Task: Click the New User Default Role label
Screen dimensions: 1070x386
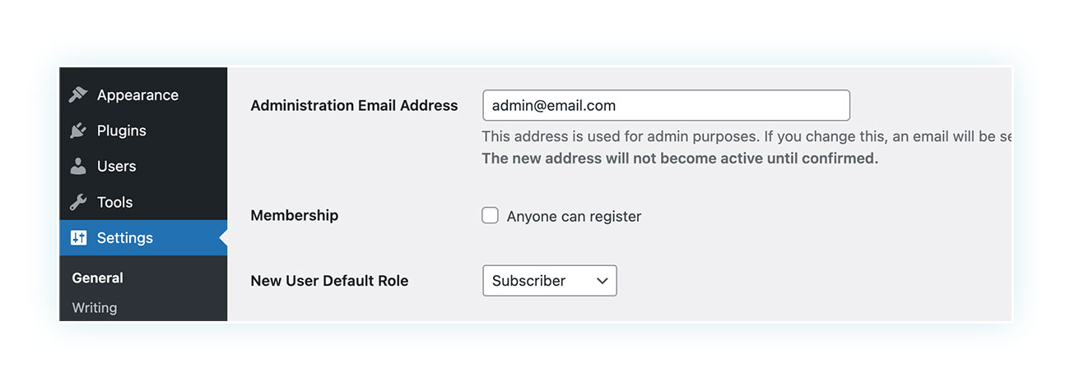Action: (329, 280)
